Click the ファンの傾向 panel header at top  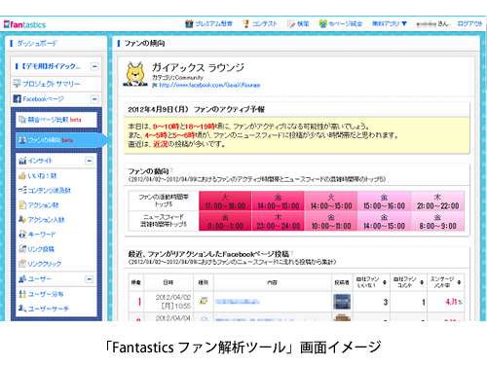[144, 43]
